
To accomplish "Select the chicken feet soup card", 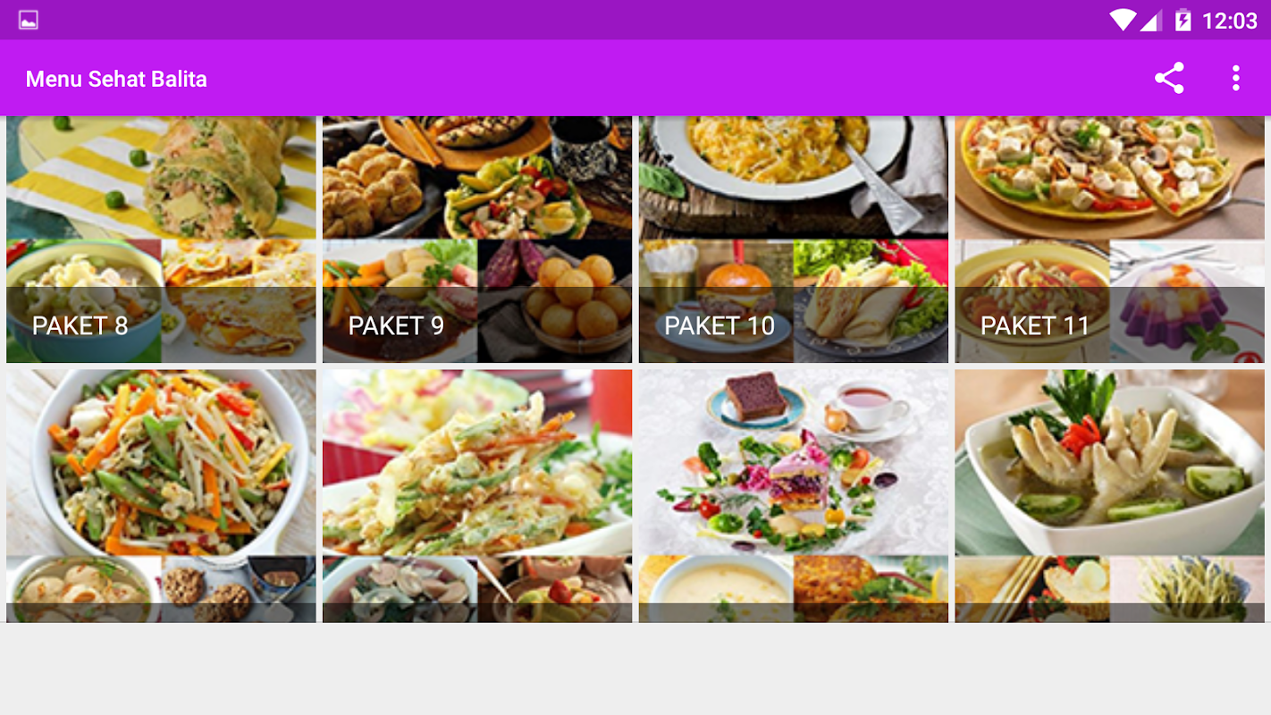I will [1109, 496].
